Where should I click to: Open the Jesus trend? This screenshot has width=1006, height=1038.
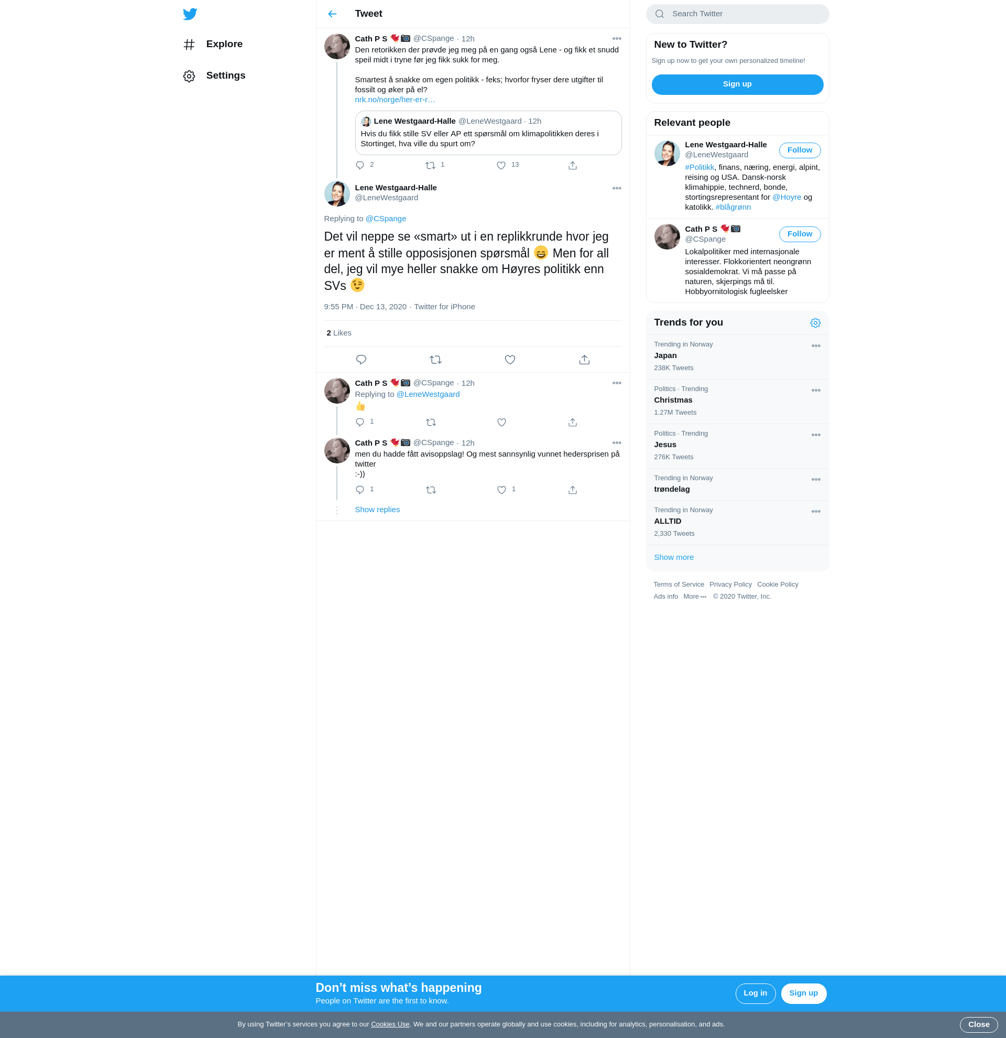point(737,446)
